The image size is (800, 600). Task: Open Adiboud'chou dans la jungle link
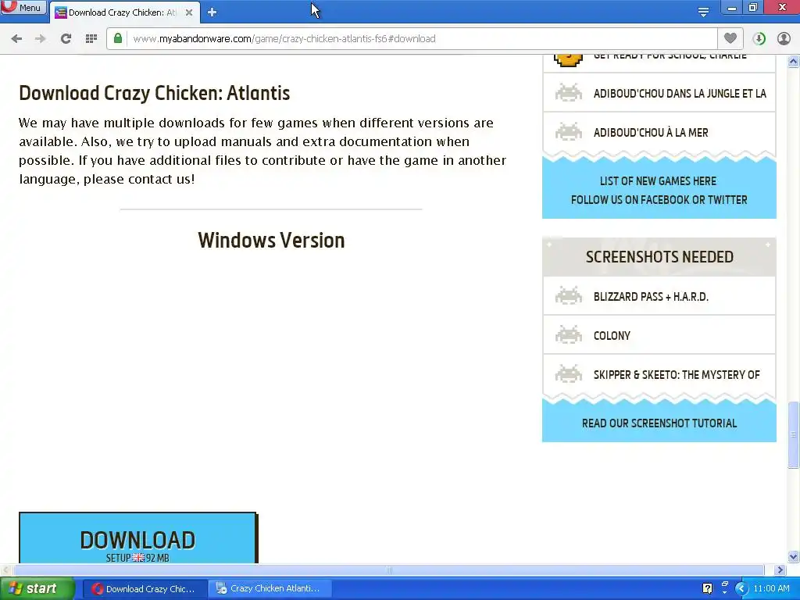(679, 94)
